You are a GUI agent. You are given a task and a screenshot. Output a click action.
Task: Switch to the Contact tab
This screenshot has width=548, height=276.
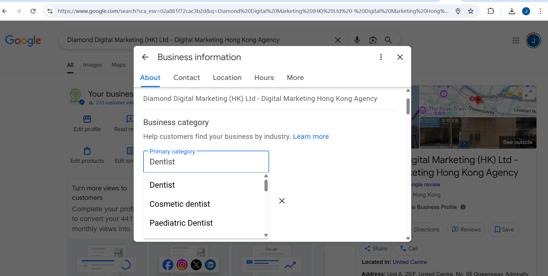pos(187,78)
